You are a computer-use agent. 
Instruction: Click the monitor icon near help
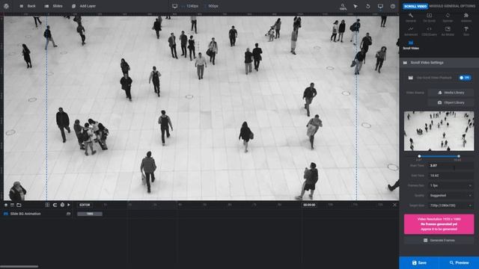380,6
